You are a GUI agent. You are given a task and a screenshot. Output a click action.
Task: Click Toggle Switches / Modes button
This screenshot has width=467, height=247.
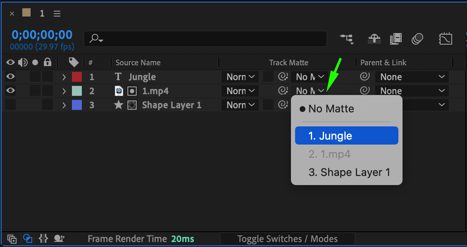point(287,239)
